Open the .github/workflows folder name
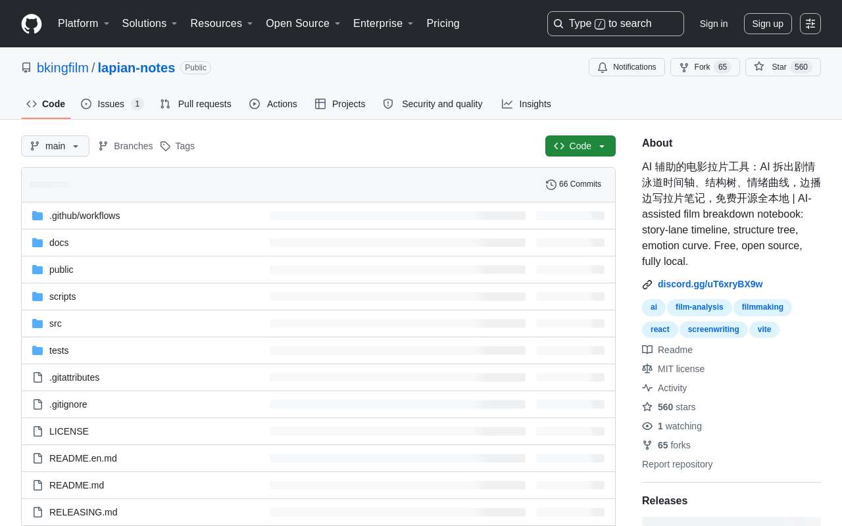The height and width of the screenshot is (526, 842). pos(85,216)
